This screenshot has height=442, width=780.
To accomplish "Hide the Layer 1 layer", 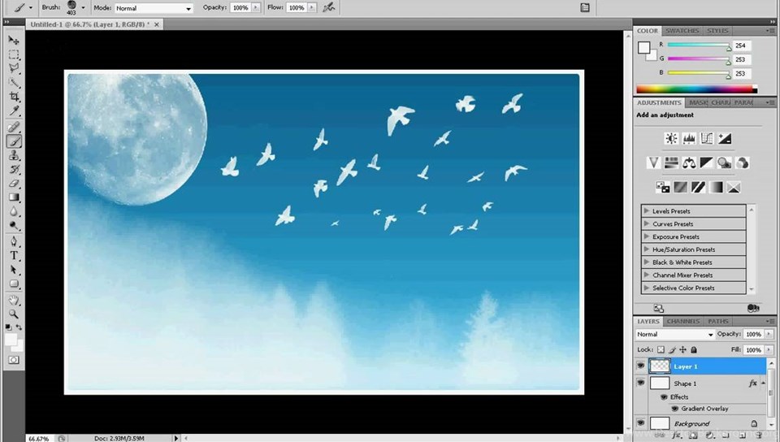I will (x=640, y=366).
